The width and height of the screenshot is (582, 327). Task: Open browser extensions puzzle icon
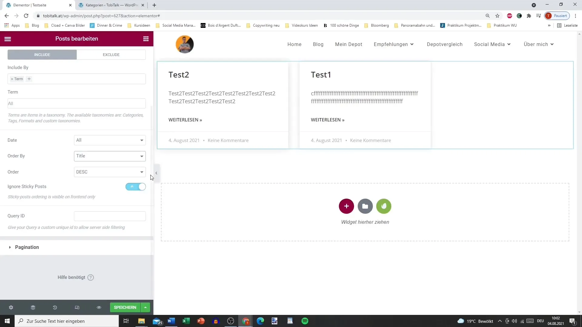point(529,16)
